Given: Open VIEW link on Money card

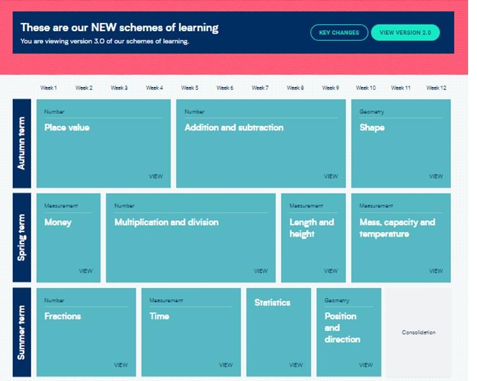Looking at the screenshot, I should [86, 271].
